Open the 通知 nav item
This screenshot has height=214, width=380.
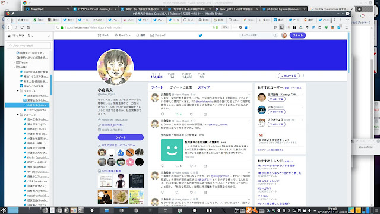click(x=140, y=36)
